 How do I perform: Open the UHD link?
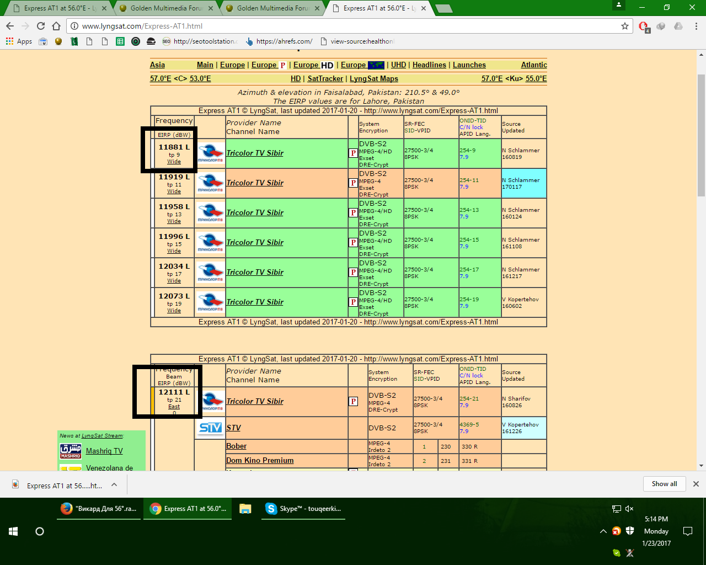point(398,65)
